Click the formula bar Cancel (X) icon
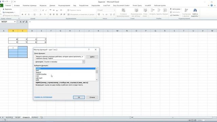The height and width of the screenshot is (122, 217). 20,22
